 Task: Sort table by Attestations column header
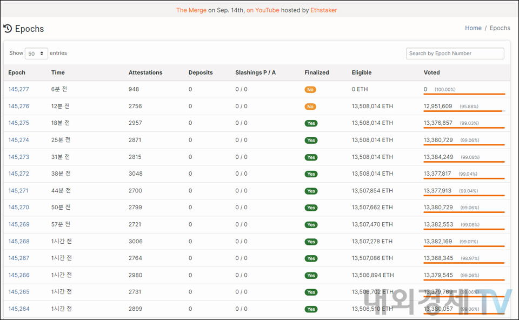(x=145, y=72)
